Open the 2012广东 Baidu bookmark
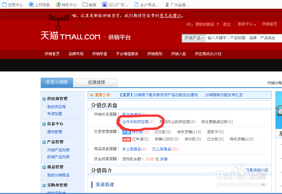 115,5
